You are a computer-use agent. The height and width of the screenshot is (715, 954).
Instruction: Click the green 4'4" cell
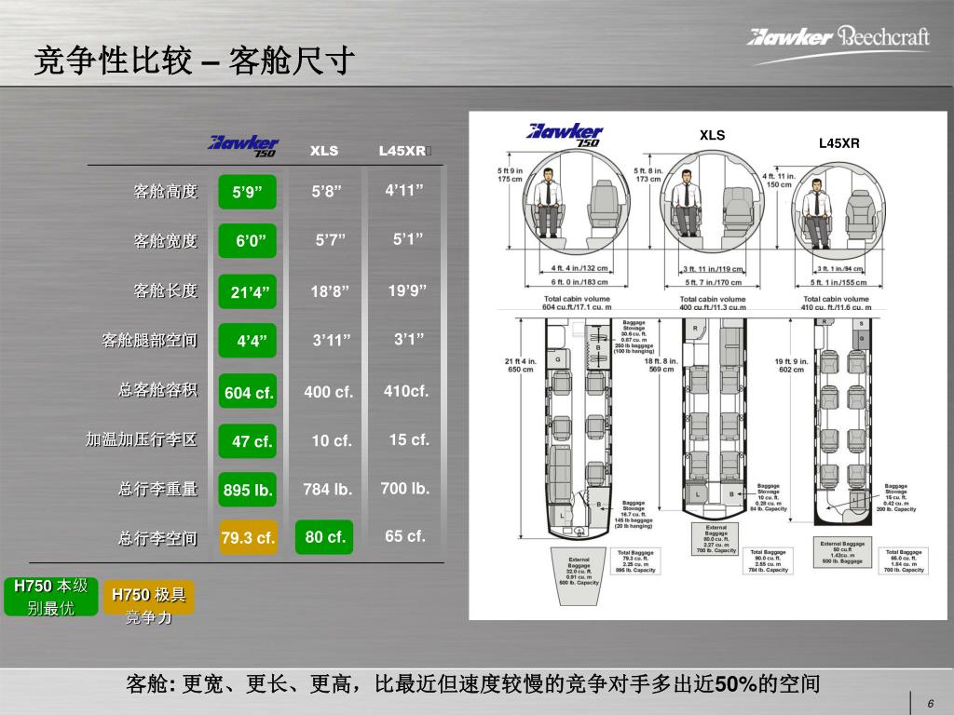click(x=248, y=341)
